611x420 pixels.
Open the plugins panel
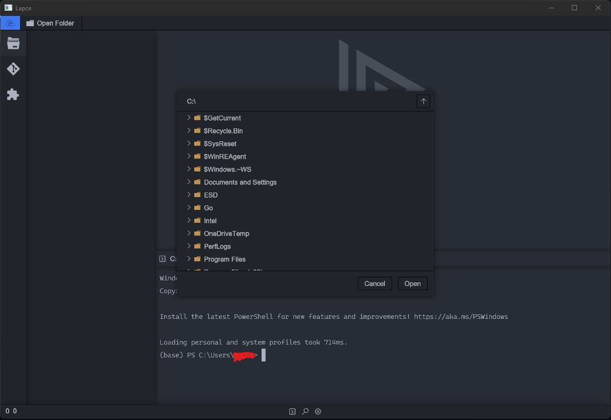click(x=13, y=94)
